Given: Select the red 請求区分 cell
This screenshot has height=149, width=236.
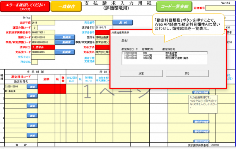Looking at the screenshot, I should pos(43,47).
